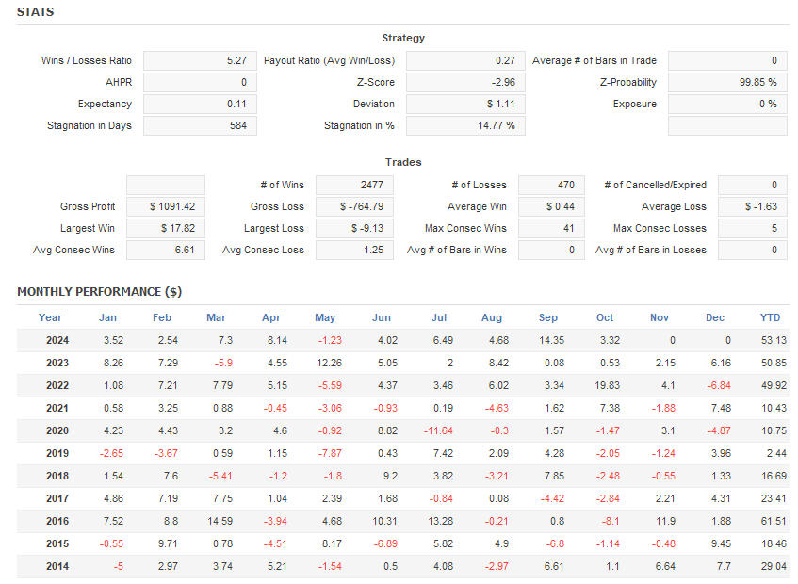Image resolution: width=798 pixels, height=584 pixels.
Task: Click the # of Losses field 470
Action: tap(551, 186)
